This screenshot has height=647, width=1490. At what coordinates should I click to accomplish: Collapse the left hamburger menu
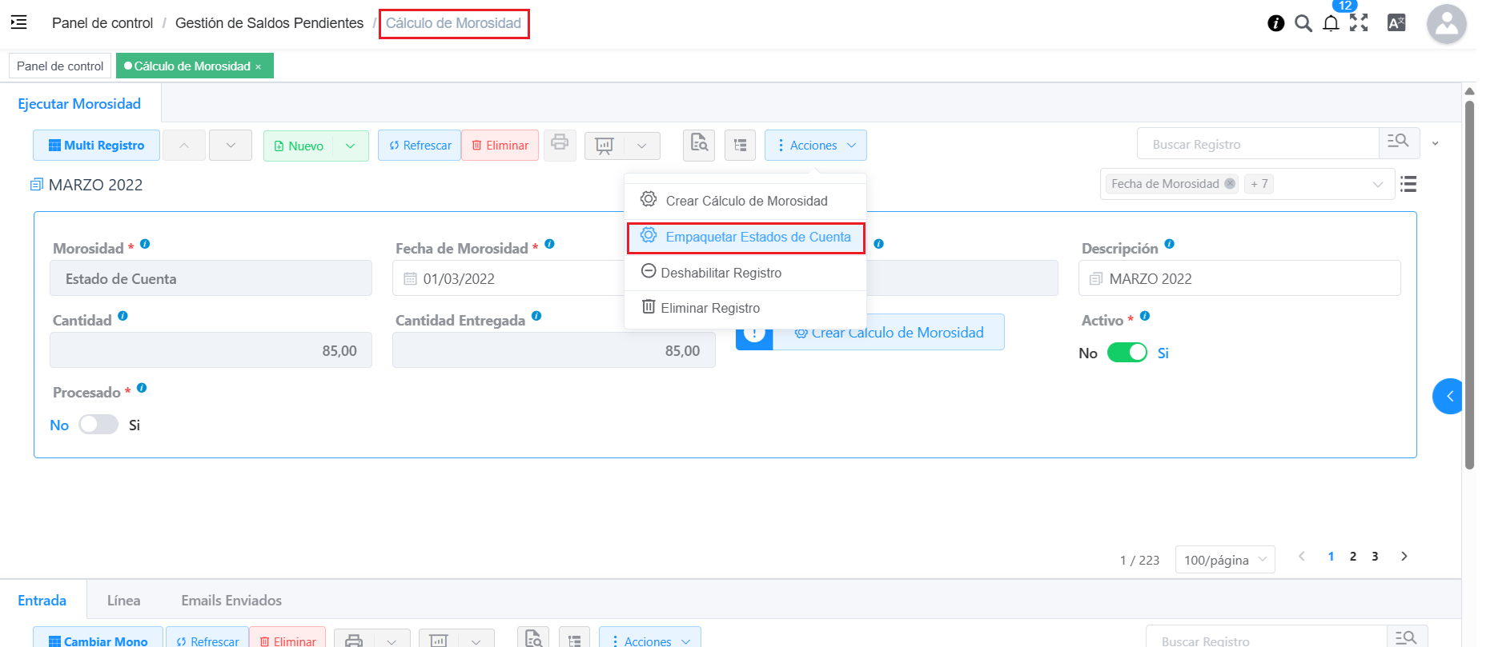pyautogui.click(x=19, y=22)
